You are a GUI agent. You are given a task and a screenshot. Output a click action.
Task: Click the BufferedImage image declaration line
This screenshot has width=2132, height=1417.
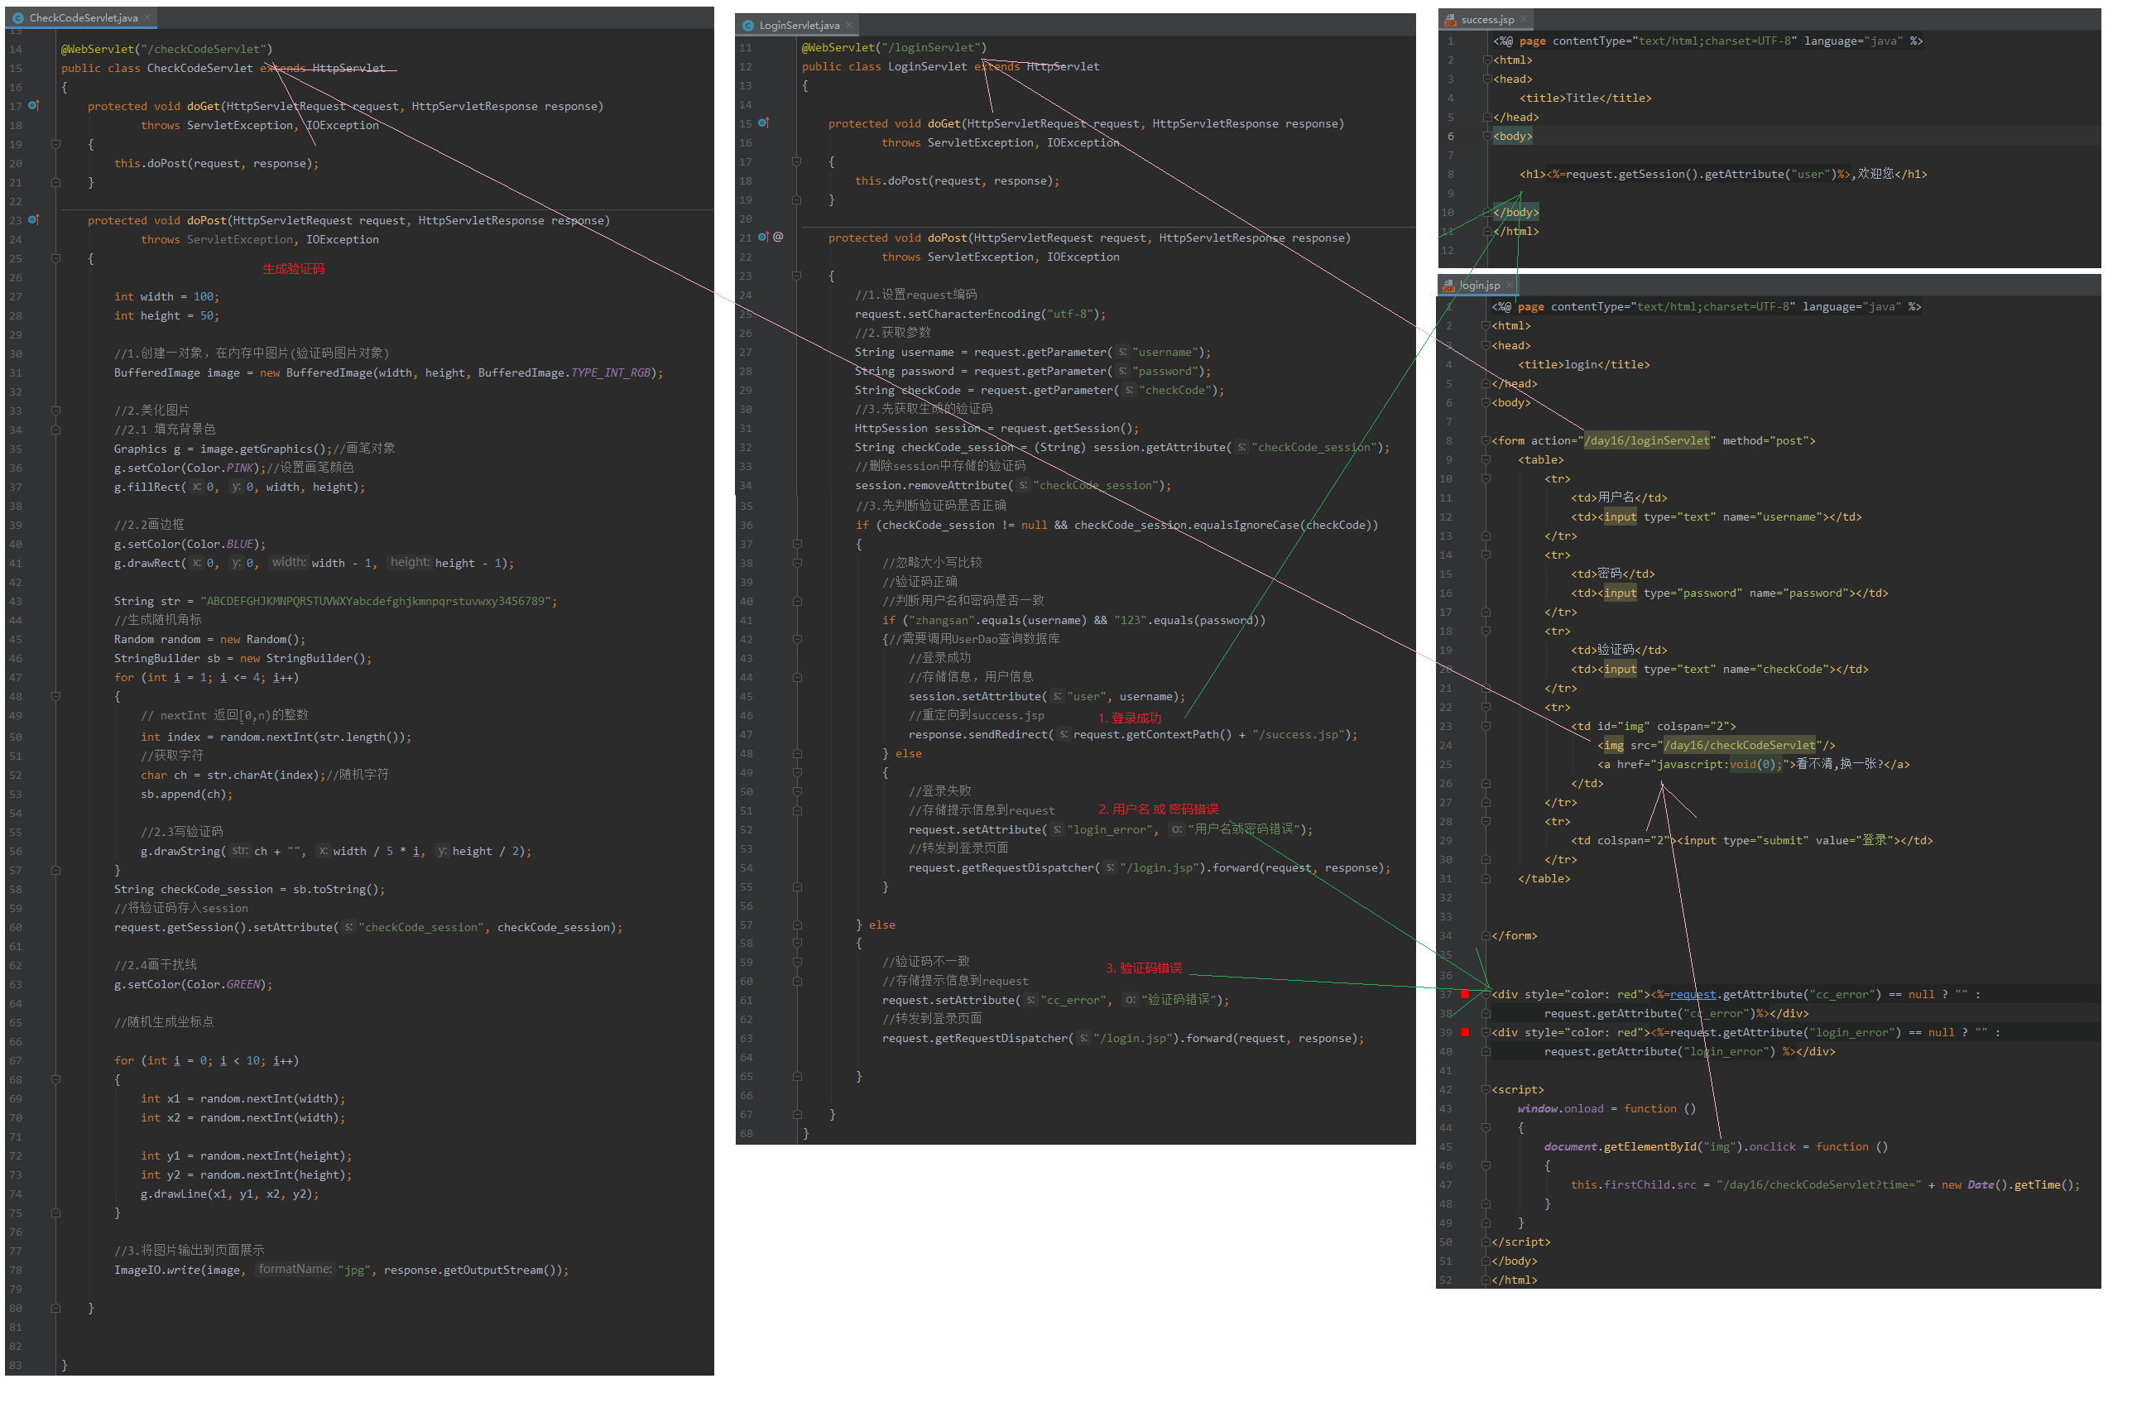(388, 372)
